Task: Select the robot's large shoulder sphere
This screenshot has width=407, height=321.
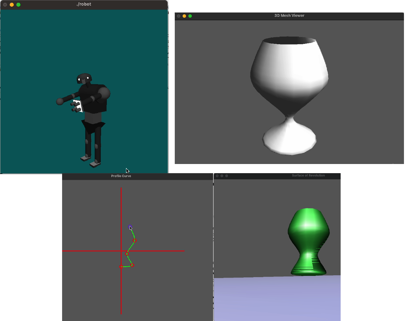Action: [104, 93]
